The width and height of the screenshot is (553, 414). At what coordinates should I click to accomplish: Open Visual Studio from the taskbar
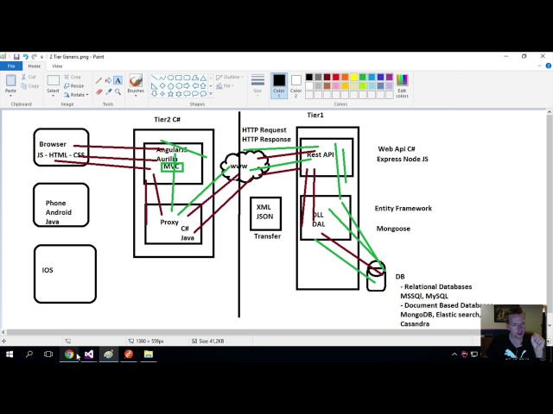(x=88, y=354)
